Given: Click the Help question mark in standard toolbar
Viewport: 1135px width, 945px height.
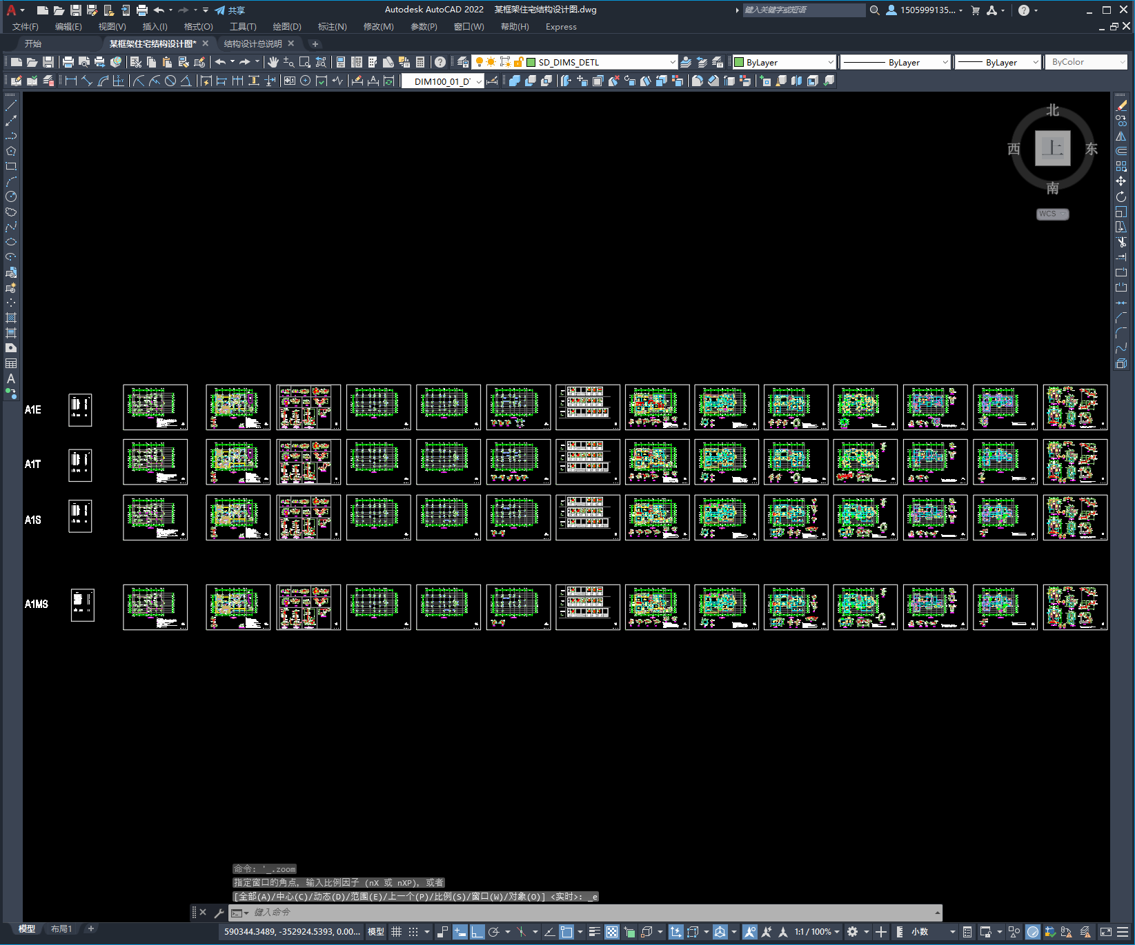Looking at the screenshot, I should pyautogui.click(x=440, y=62).
